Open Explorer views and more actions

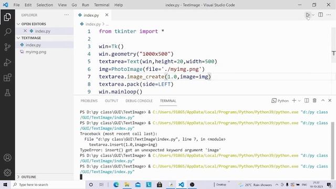[67, 15]
